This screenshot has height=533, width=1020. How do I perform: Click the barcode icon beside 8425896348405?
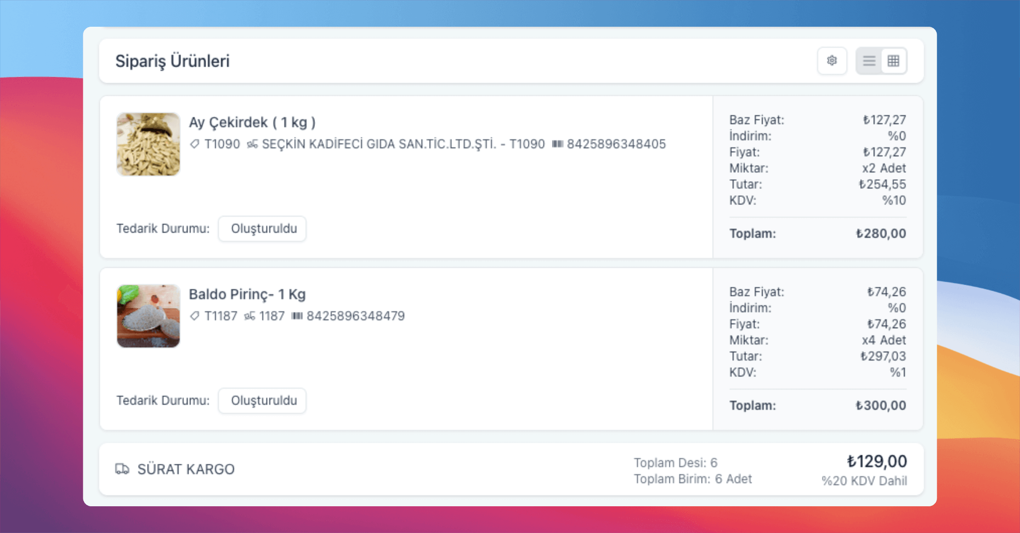[x=558, y=144]
